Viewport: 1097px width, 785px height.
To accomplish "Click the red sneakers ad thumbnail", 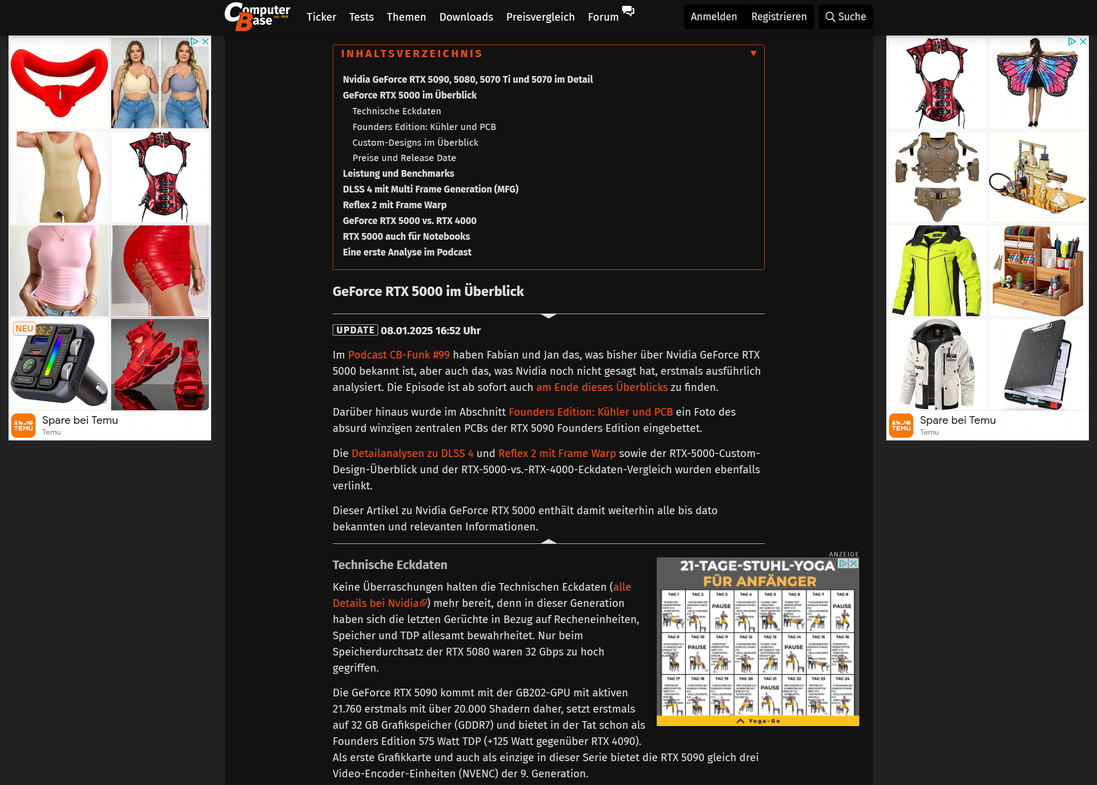I will 160,364.
